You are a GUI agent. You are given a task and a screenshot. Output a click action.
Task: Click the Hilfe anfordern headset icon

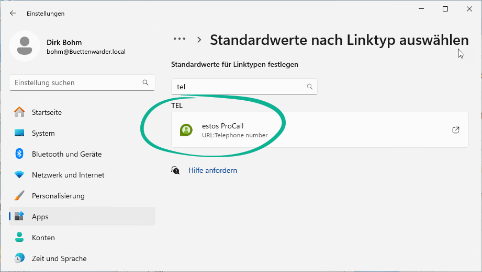coord(176,170)
